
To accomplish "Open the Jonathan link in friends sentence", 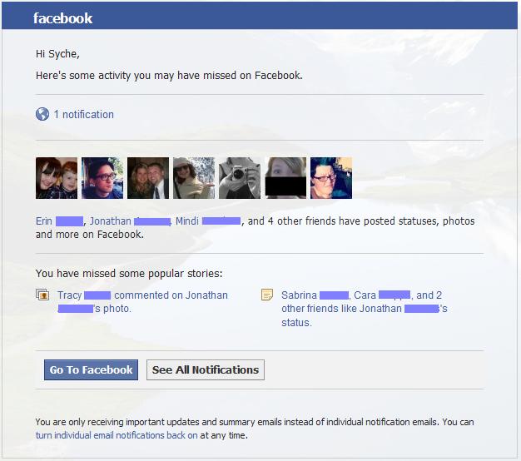I will (x=130, y=221).
